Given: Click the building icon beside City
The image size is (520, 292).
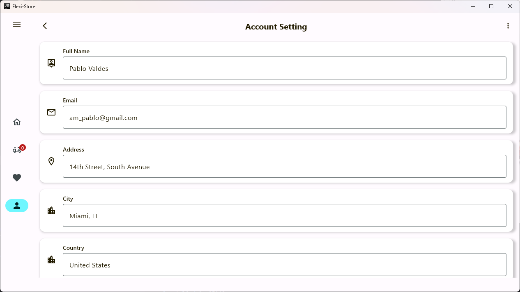Looking at the screenshot, I should coord(51,211).
